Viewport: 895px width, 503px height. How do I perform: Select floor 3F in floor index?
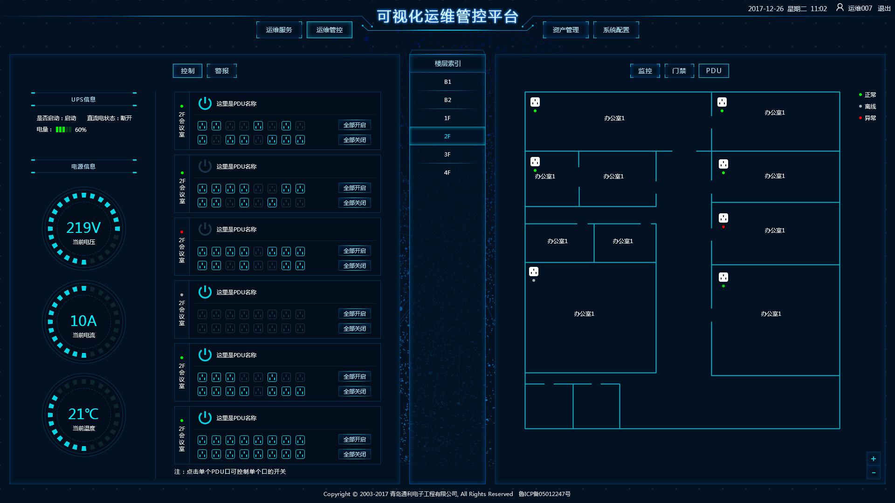click(x=447, y=155)
